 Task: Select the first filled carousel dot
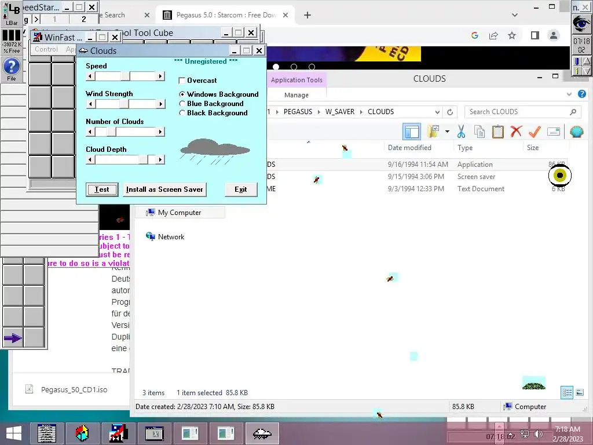click(x=276, y=67)
